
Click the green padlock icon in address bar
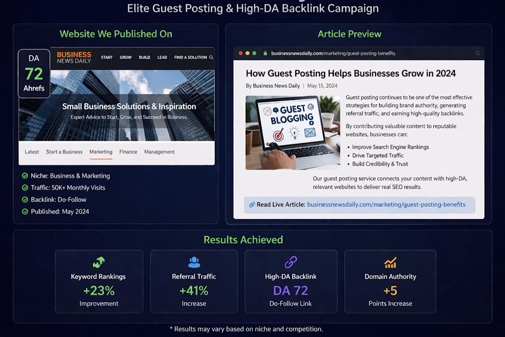tap(265, 53)
